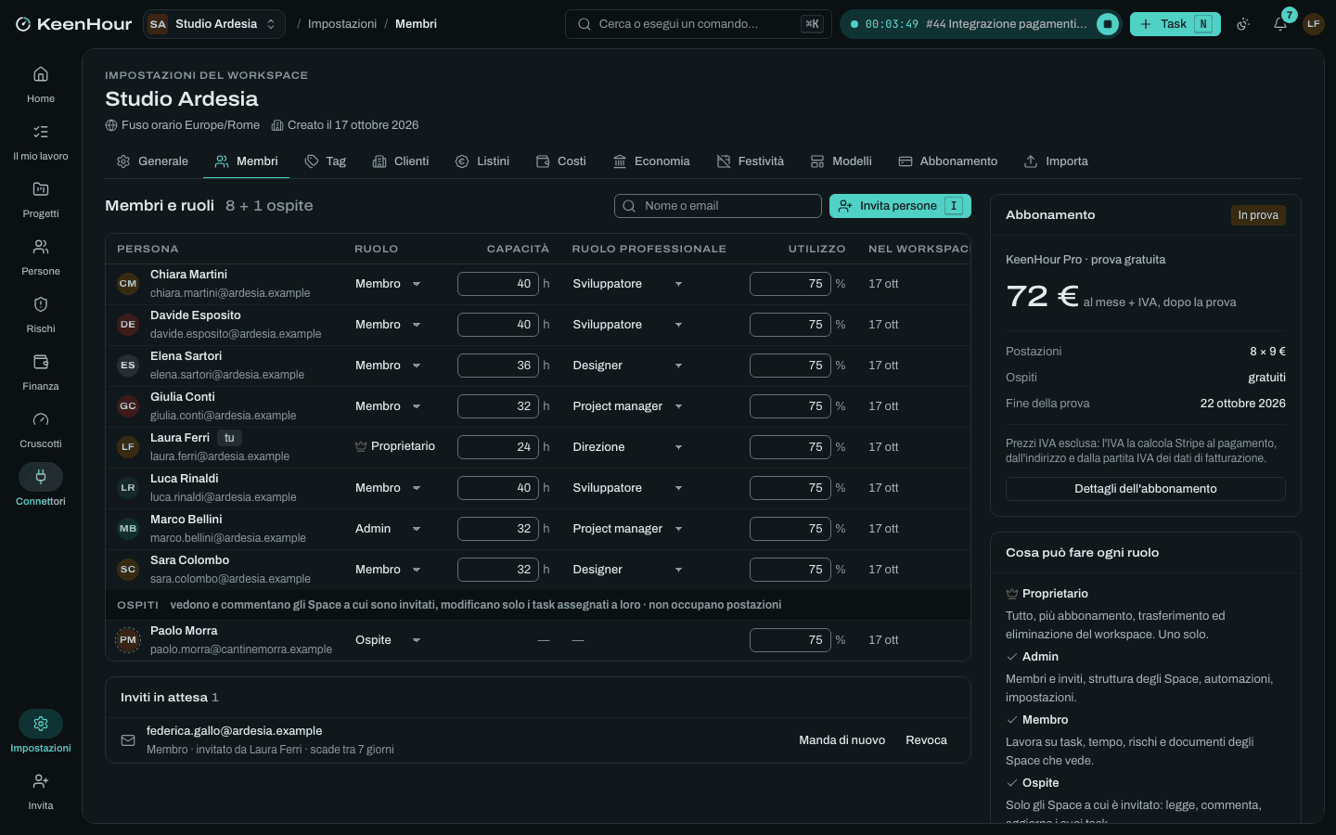Stop the running timer
Image resolution: width=1336 pixels, height=835 pixels.
point(1108,24)
